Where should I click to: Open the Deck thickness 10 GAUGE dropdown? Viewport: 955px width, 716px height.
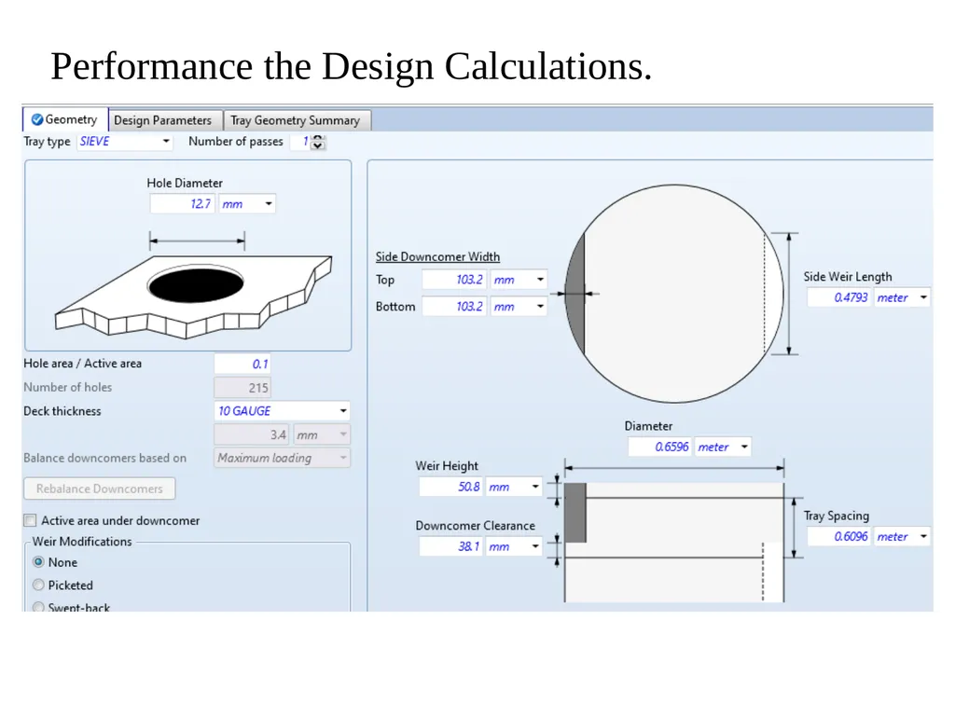point(282,411)
